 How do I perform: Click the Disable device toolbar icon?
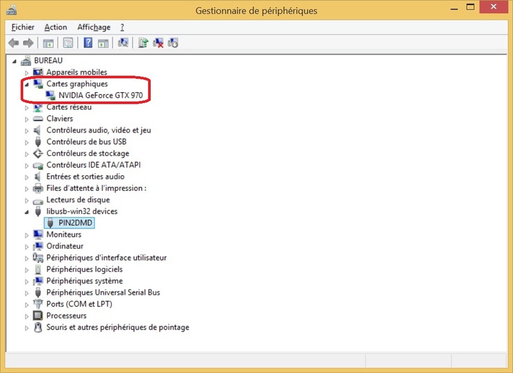point(172,43)
